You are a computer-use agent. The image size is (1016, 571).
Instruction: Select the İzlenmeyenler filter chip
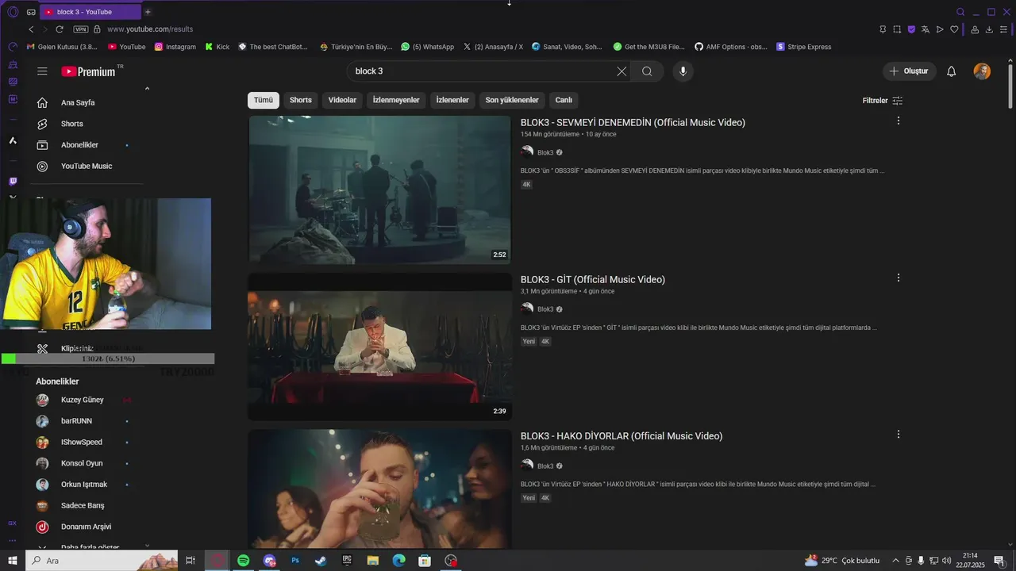click(x=396, y=100)
